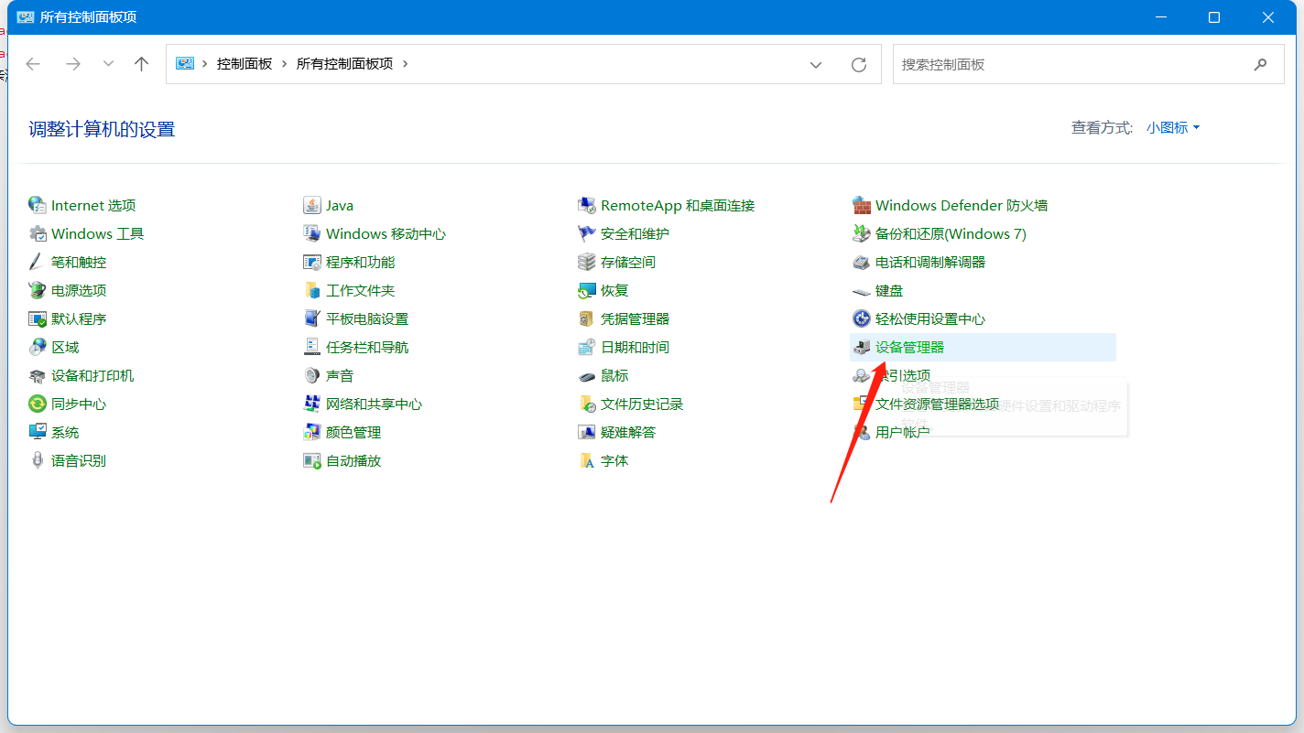The height and width of the screenshot is (733, 1304).
Task: Open the 用户帐户 link
Action: coord(903,432)
